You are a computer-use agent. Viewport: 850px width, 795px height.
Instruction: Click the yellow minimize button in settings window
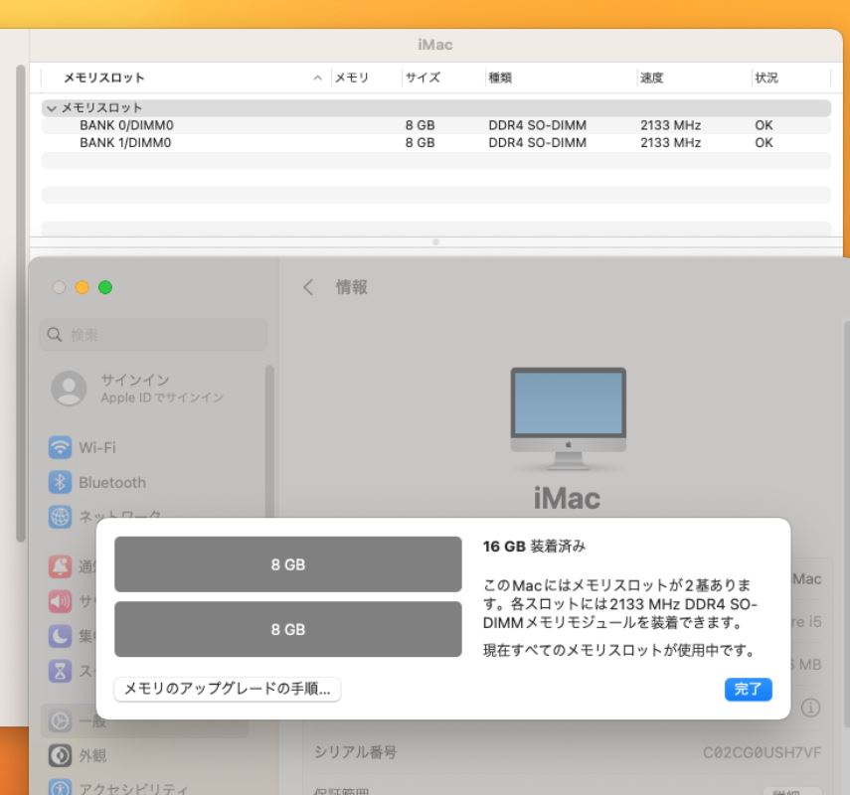tap(82, 287)
